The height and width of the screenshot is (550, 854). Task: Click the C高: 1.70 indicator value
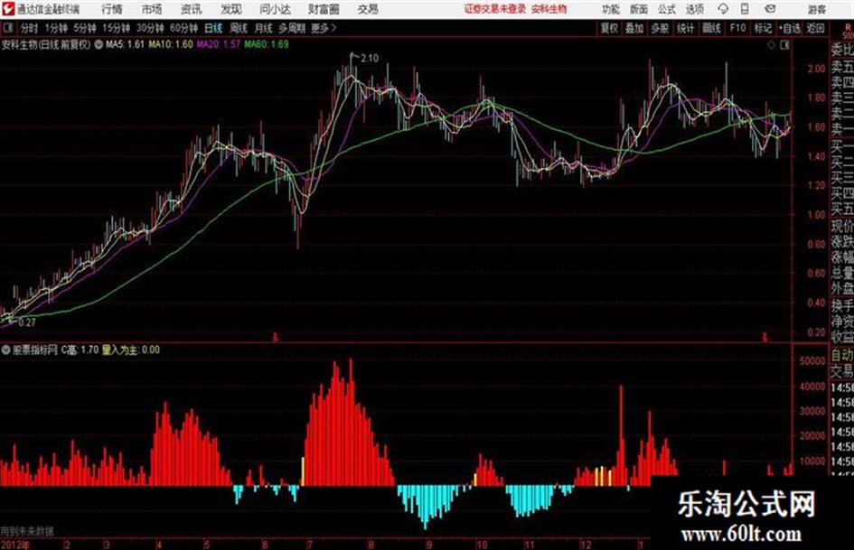[80, 350]
